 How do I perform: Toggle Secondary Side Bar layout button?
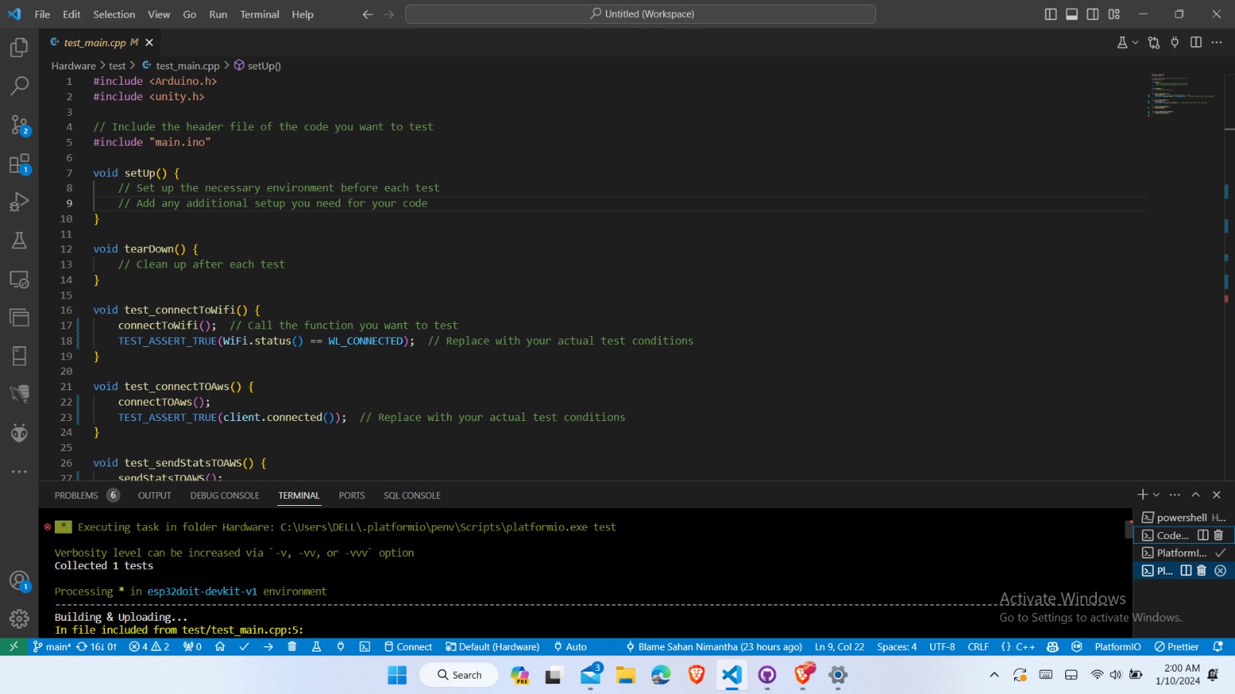click(x=1092, y=14)
